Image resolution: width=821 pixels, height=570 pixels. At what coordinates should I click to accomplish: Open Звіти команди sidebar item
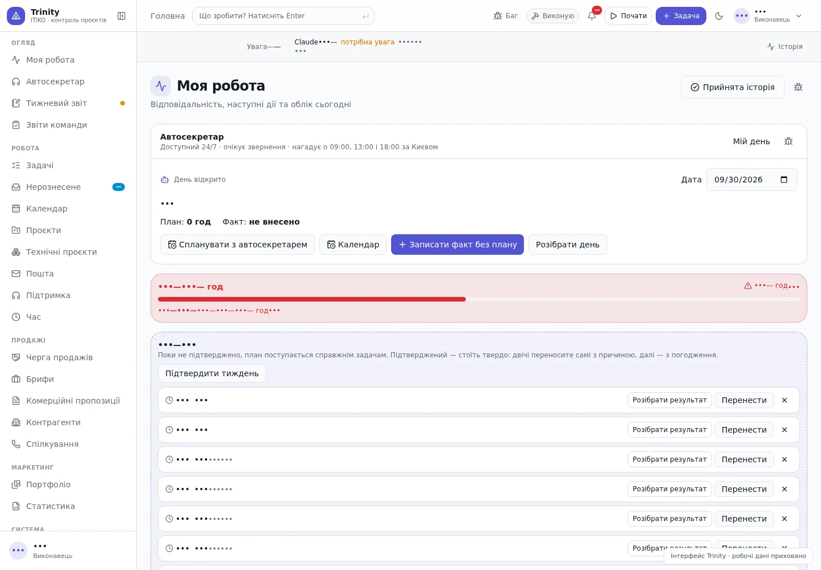68,125
